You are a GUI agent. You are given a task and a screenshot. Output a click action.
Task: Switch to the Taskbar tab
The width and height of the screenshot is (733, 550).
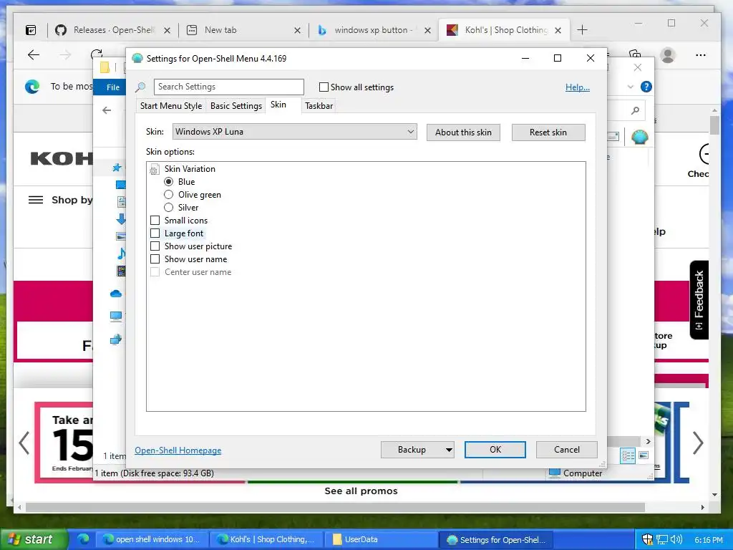point(319,106)
